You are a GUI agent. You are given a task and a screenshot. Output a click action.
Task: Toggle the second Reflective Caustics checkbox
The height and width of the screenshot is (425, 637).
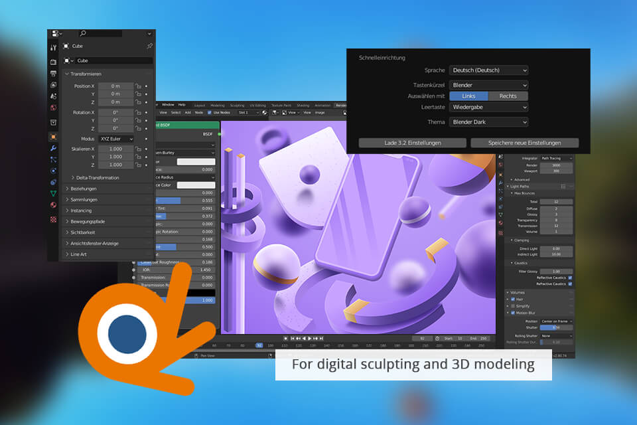[x=571, y=284]
